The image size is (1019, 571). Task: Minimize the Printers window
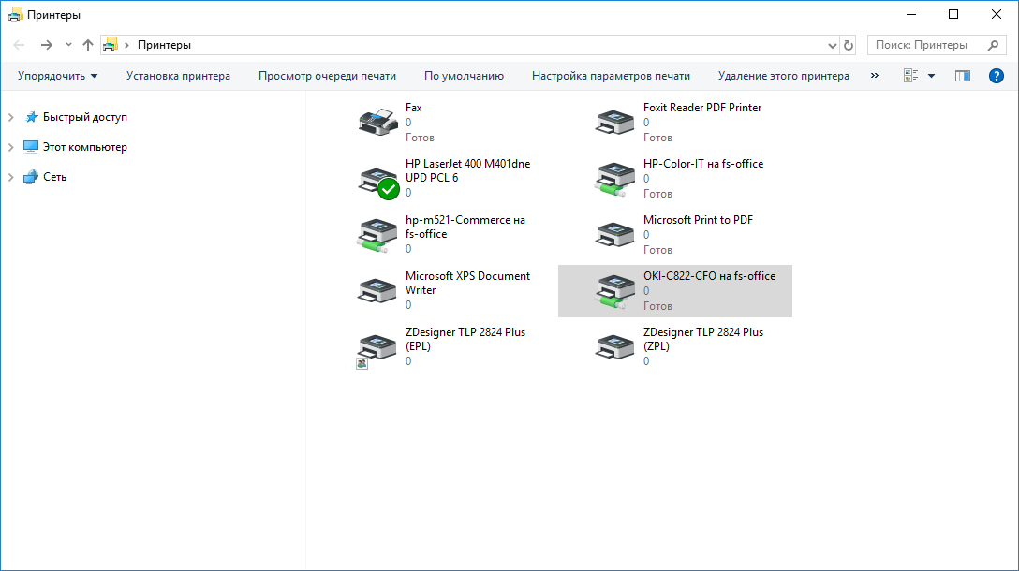click(x=911, y=14)
